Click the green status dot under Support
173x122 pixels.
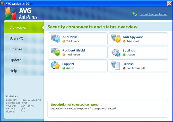tap(64, 68)
